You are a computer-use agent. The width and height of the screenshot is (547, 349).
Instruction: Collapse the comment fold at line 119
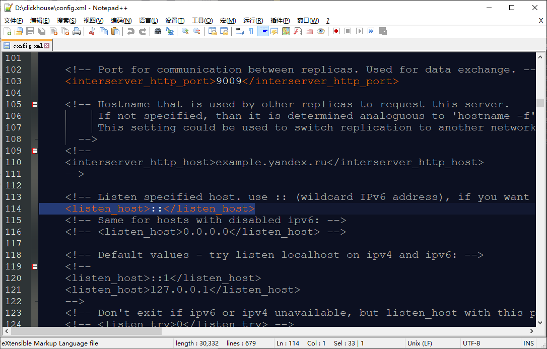pos(35,266)
